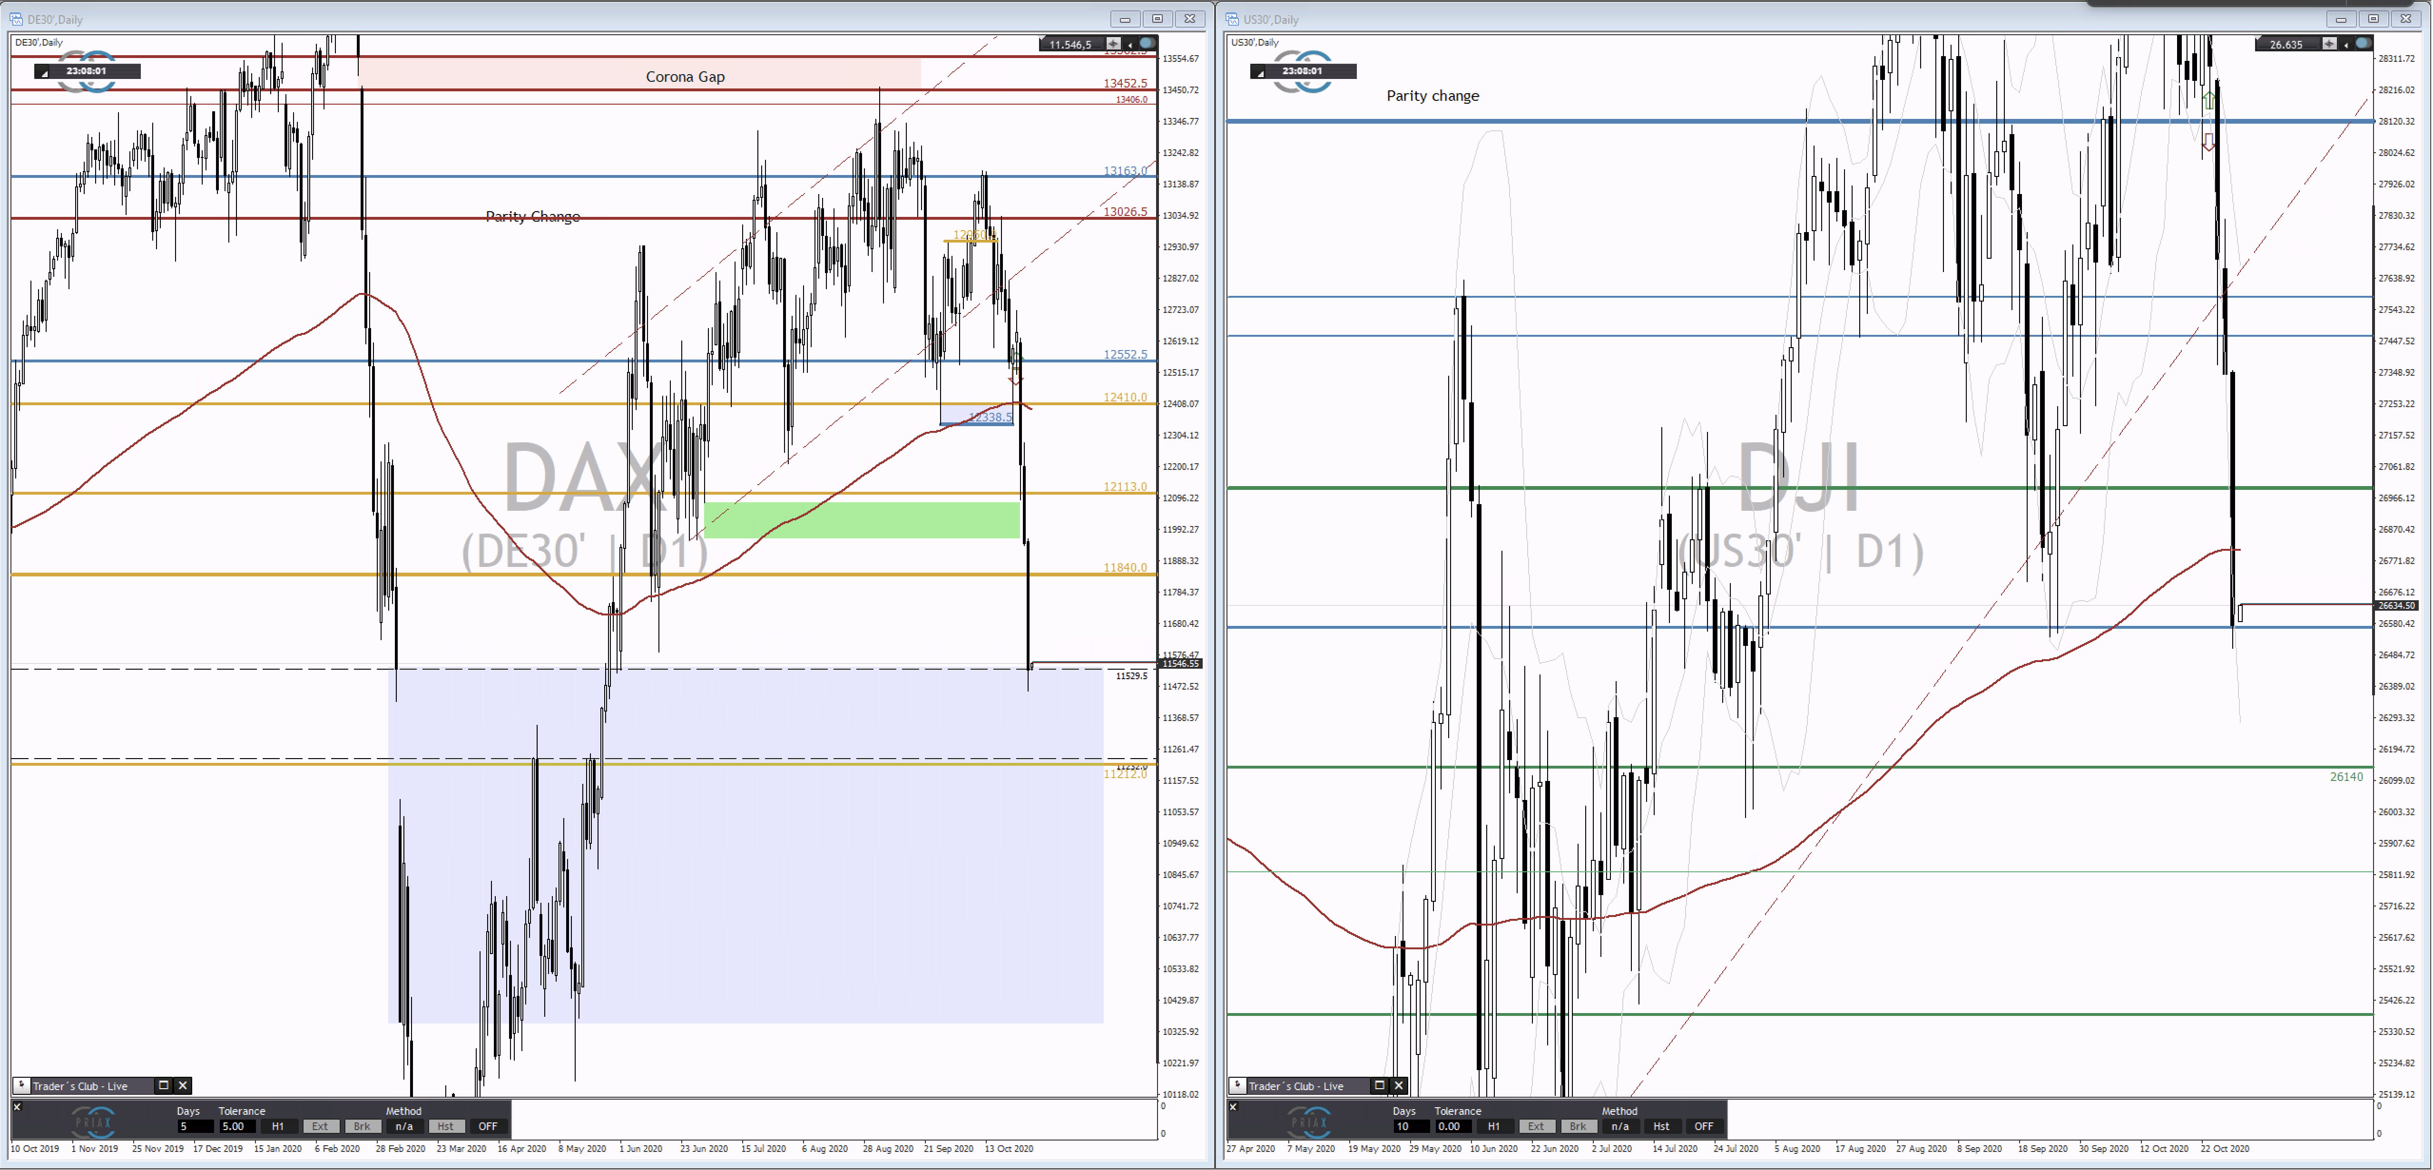The height and width of the screenshot is (1170, 2433).
Task: Click the left arrow in US30 price widget
Action: pos(2346,43)
